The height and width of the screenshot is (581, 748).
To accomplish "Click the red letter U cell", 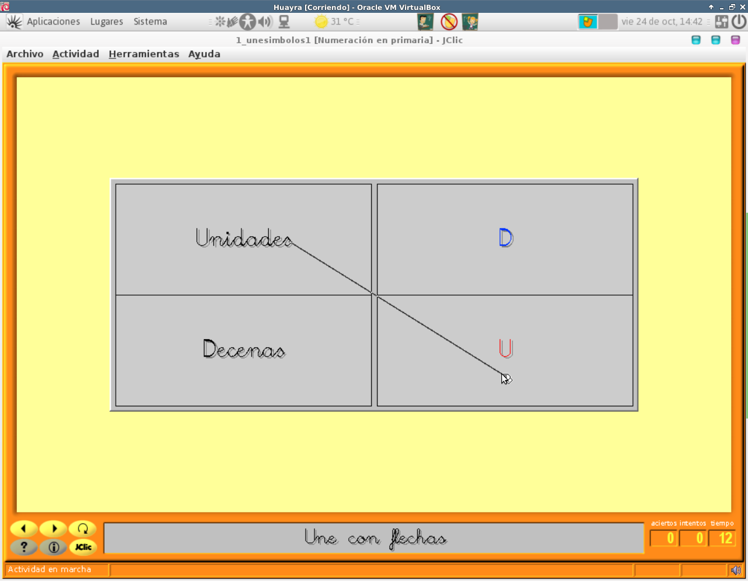I will (x=505, y=349).
